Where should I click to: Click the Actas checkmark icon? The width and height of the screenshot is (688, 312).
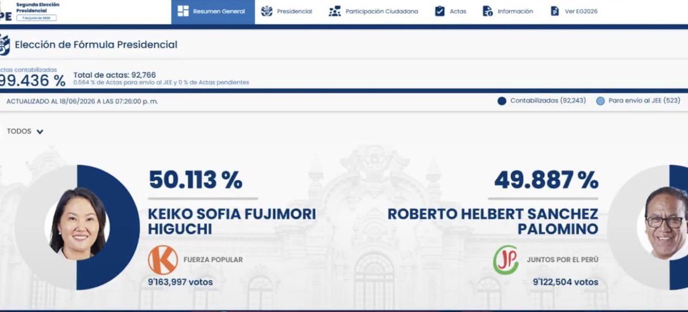[x=440, y=11]
